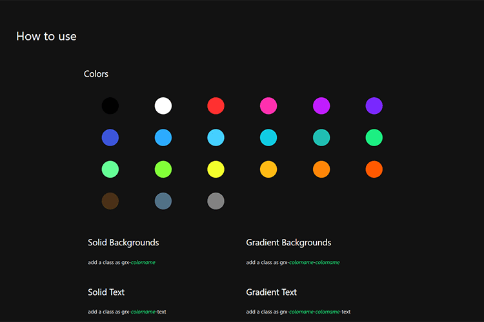Viewport: 484px width, 322px height.
Task: Pick the red color swatch
Action: [x=216, y=106]
